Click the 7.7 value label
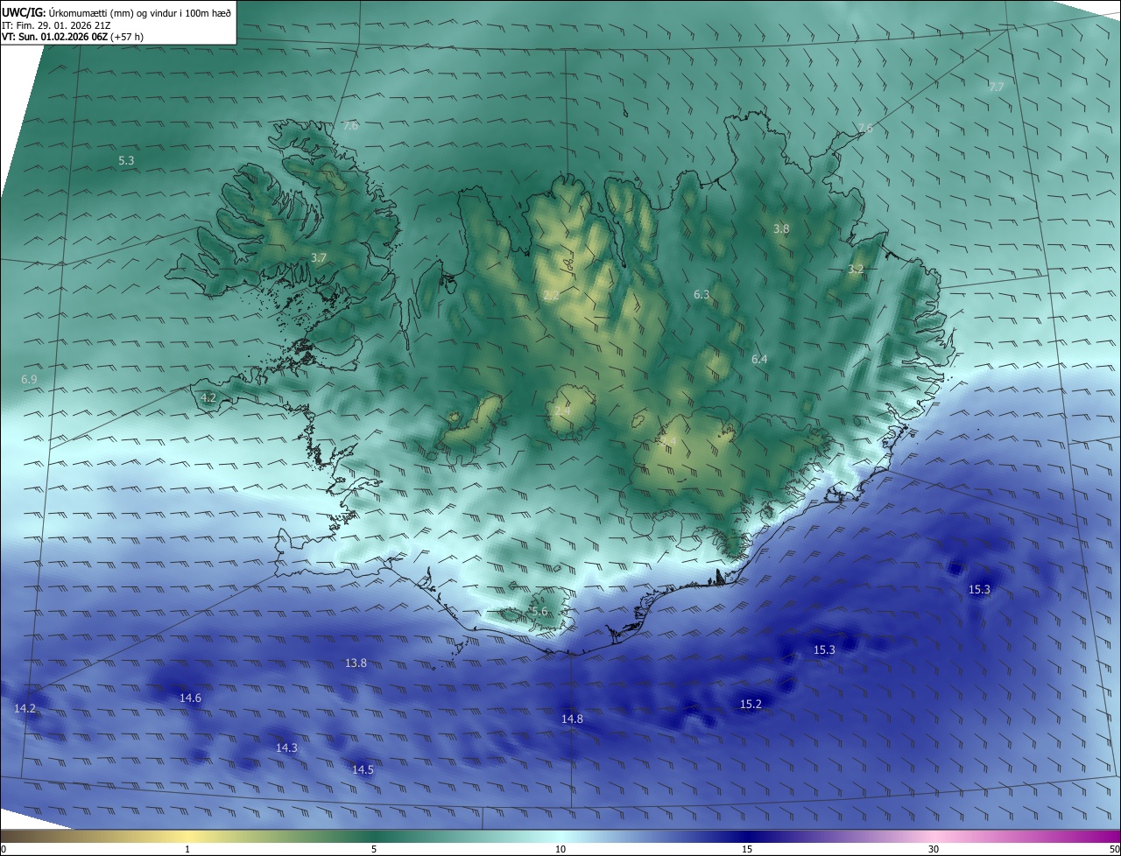 click(x=997, y=87)
